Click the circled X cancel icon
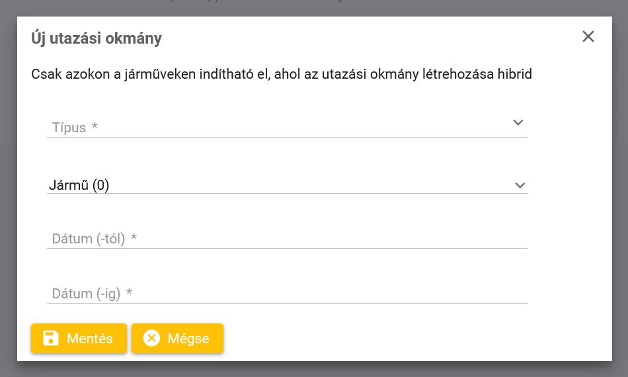Screen dimensions: 628x377 pyautogui.click(x=152, y=338)
